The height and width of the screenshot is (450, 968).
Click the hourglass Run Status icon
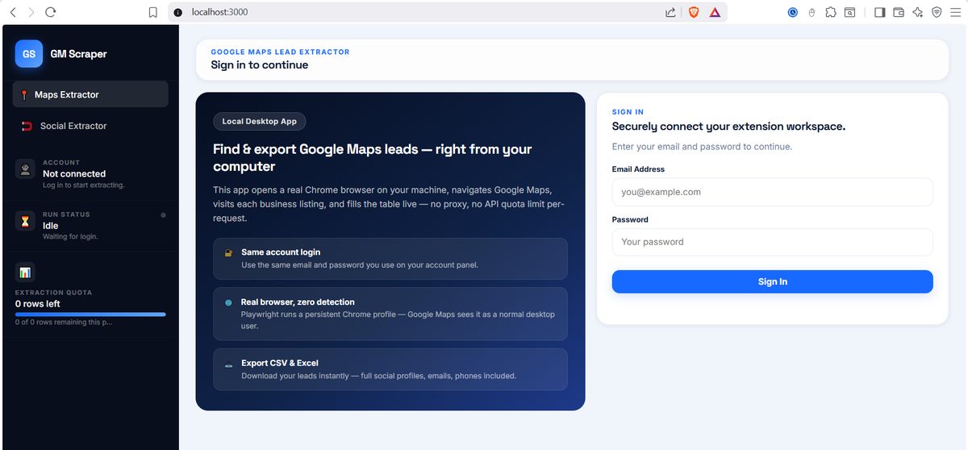pyautogui.click(x=25, y=221)
